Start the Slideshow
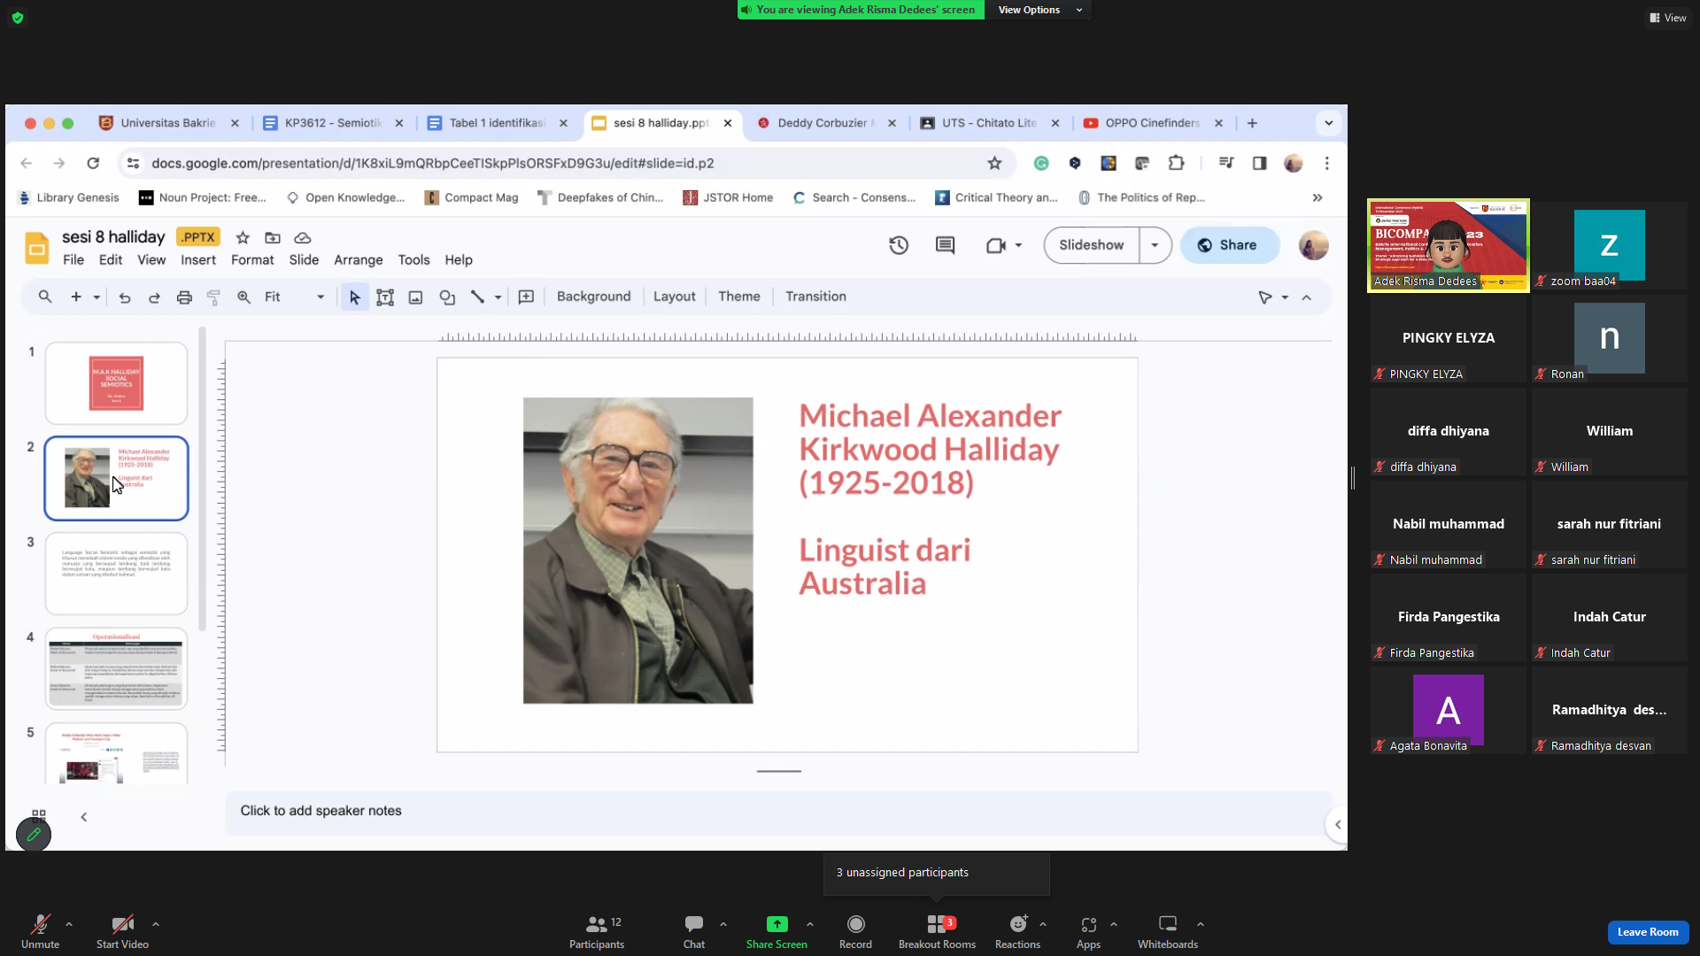The width and height of the screenshot is (1700, 956). (1091, 245)
